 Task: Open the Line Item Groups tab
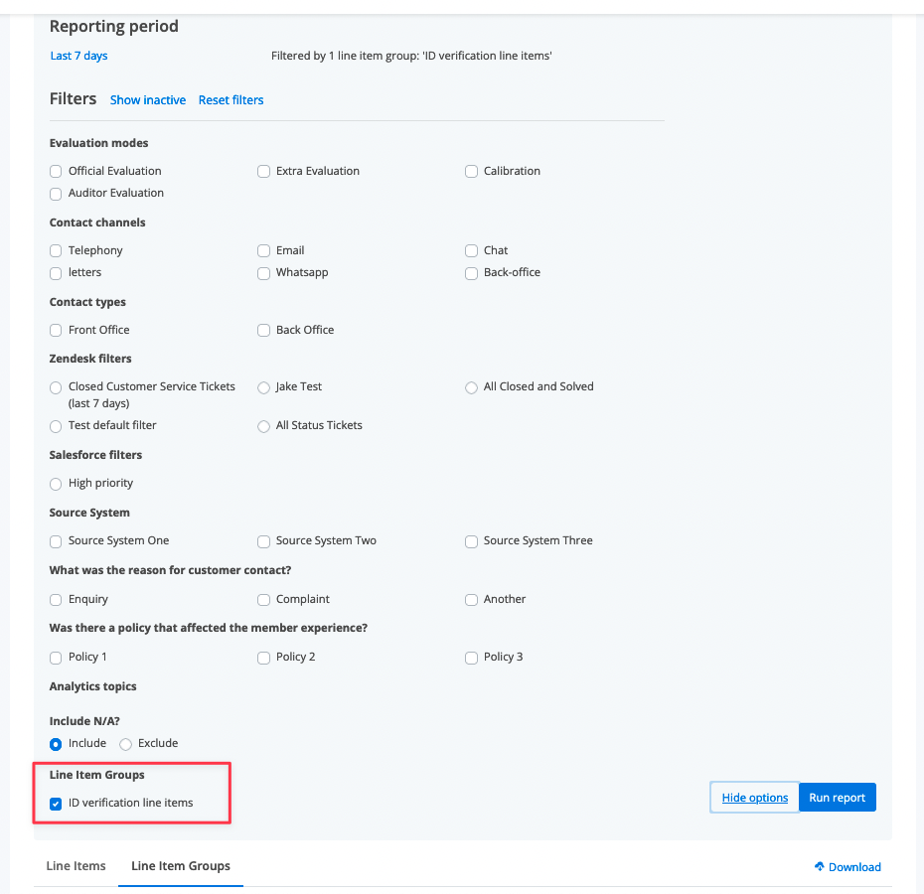[181, 866]
